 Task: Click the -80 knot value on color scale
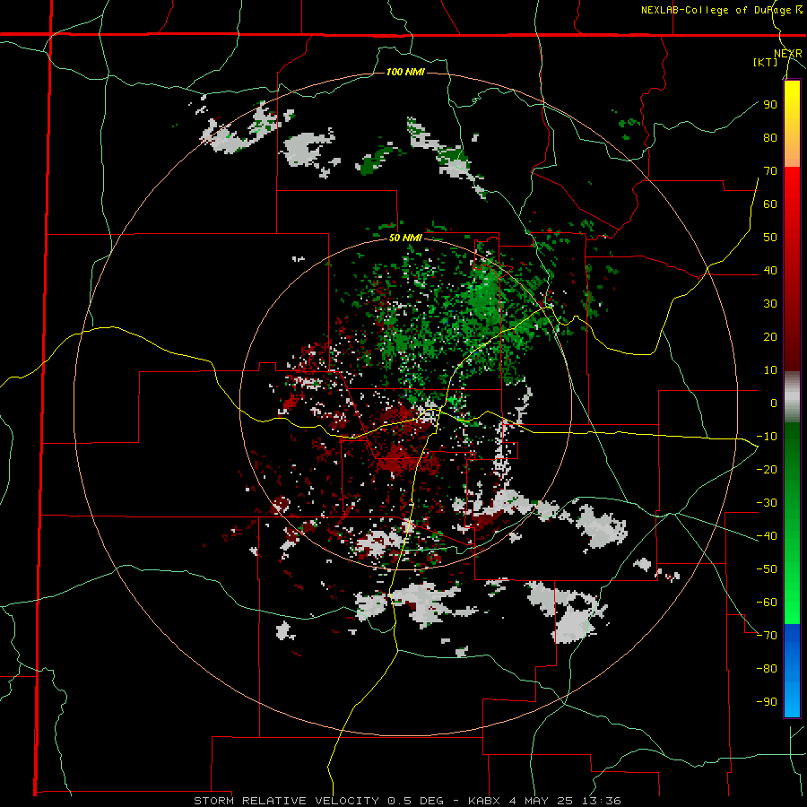(767, 669)
